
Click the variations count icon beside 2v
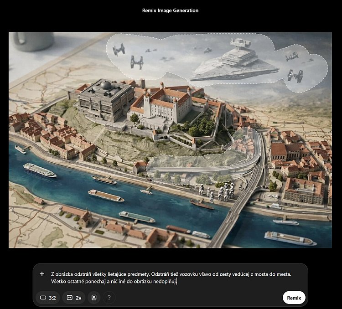pyautogui.click(x=70, y=298)
